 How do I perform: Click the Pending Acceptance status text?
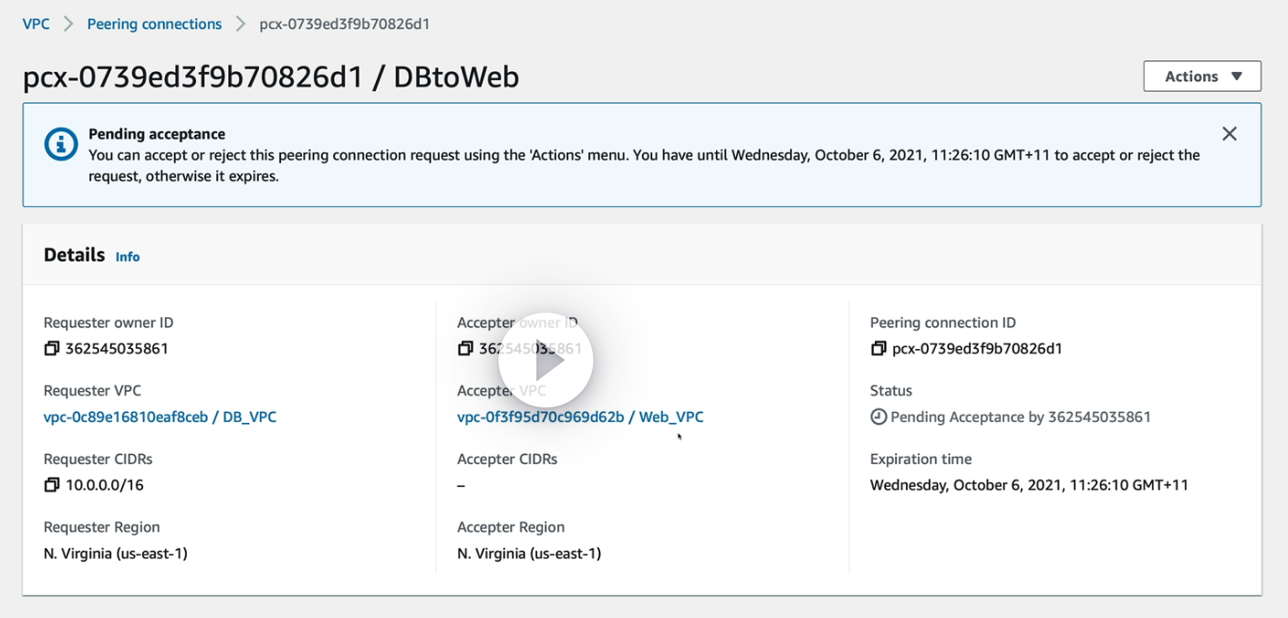(1020, 417)
